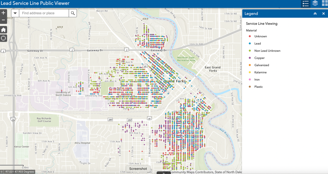The width and height of the screenshot is (328, 174).
Task: Open search source dropdown arrow
Action: pyautogui.click(x=15, y=13)
